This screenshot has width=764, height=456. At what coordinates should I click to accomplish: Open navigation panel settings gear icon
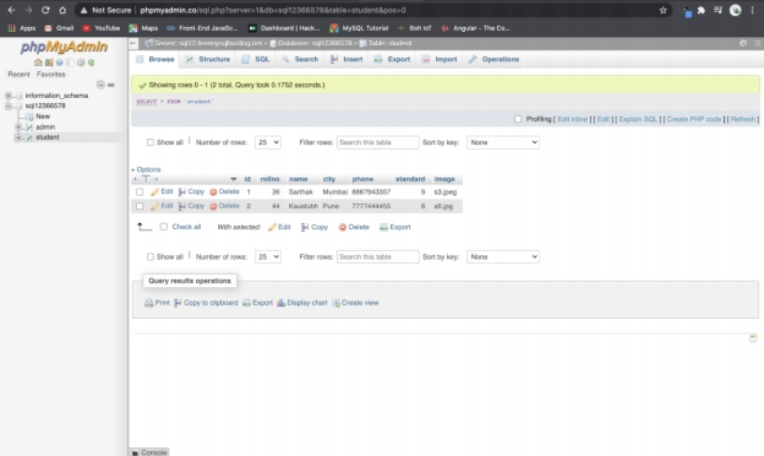click(80, 62)
